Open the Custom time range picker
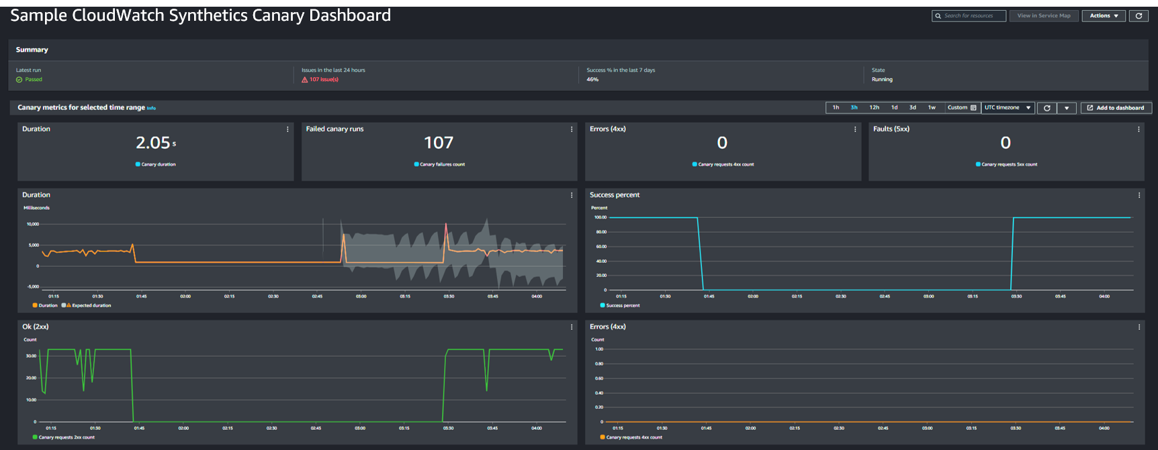The height and width of the screenshot is (450, 1158). (x=962, y=108)
